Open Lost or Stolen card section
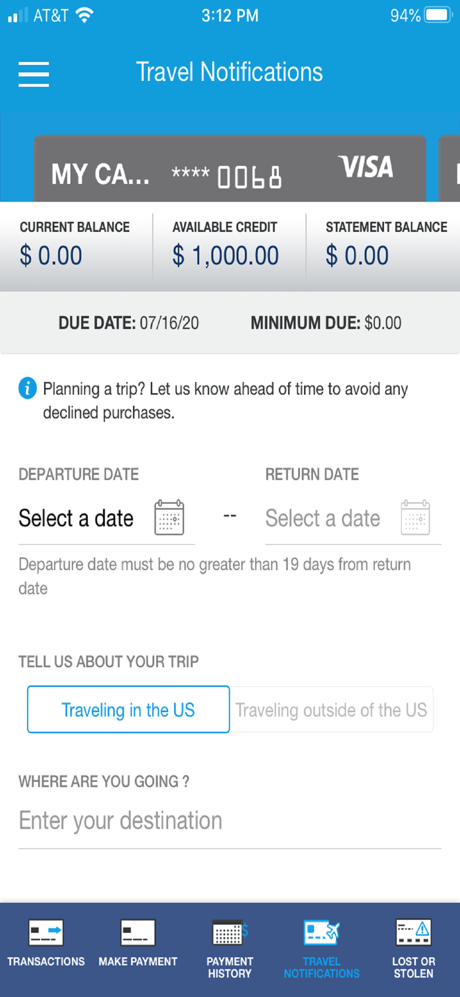 [x=414, y=949]
